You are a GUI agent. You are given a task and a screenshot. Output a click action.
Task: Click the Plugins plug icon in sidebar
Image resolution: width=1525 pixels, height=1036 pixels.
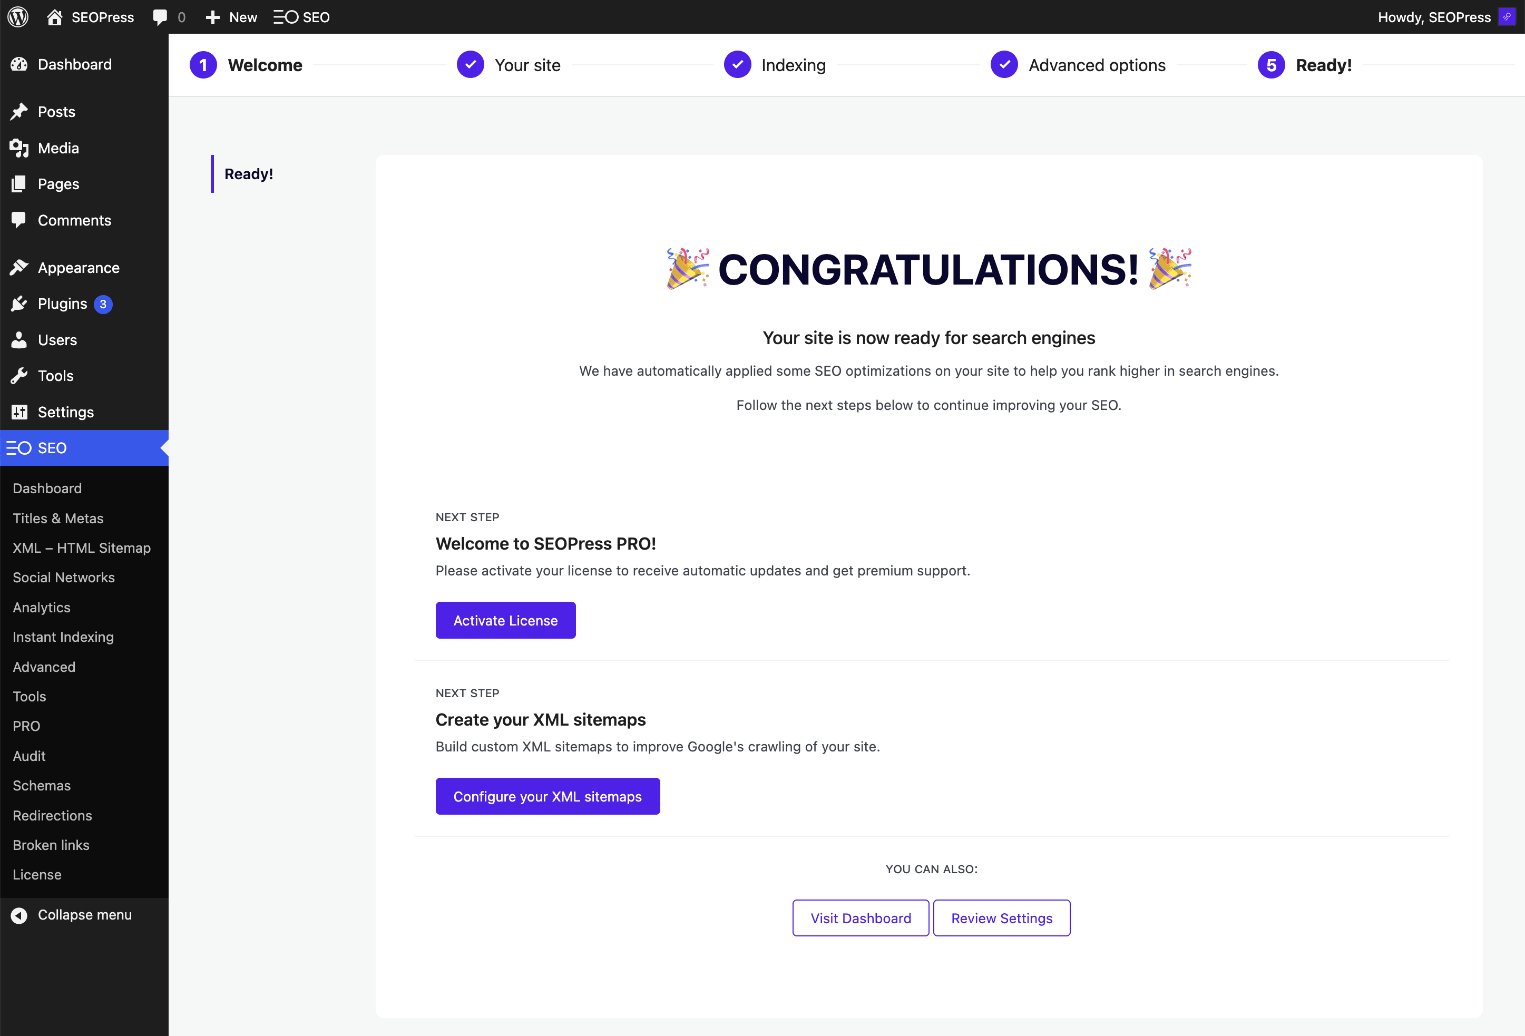[19, 304]
